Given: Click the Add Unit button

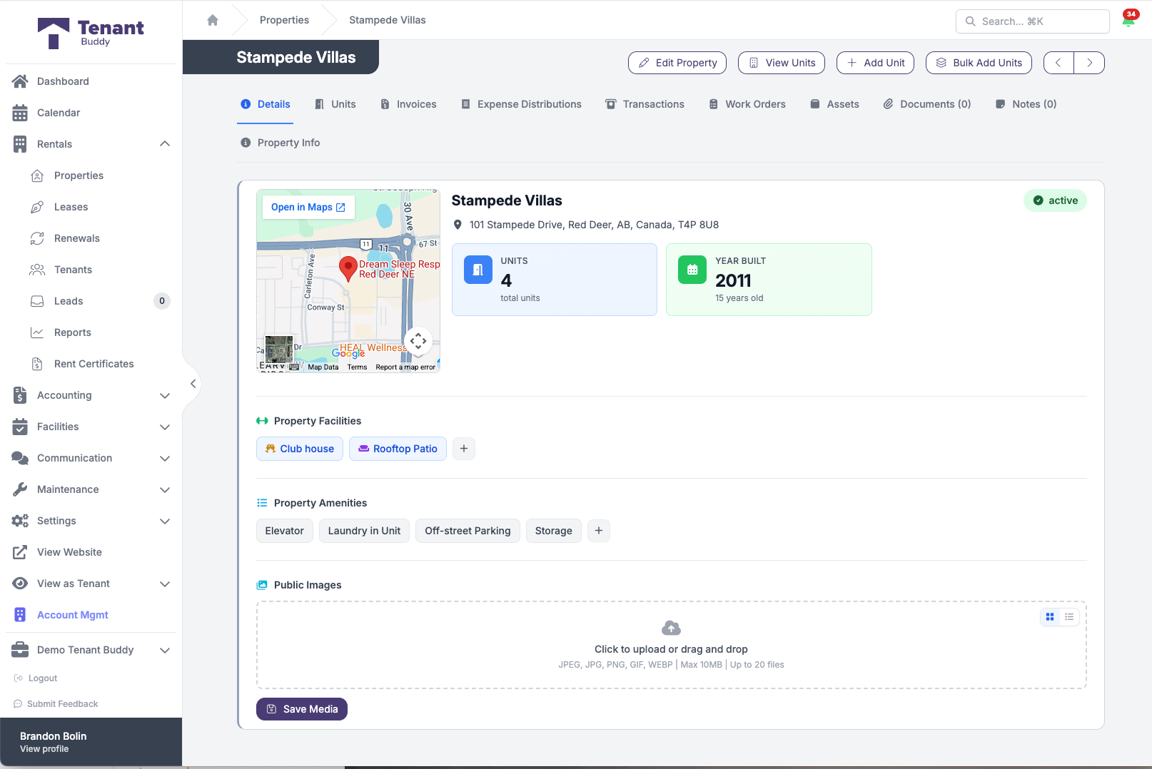Looking at the screenshot, I should (875, 63).
